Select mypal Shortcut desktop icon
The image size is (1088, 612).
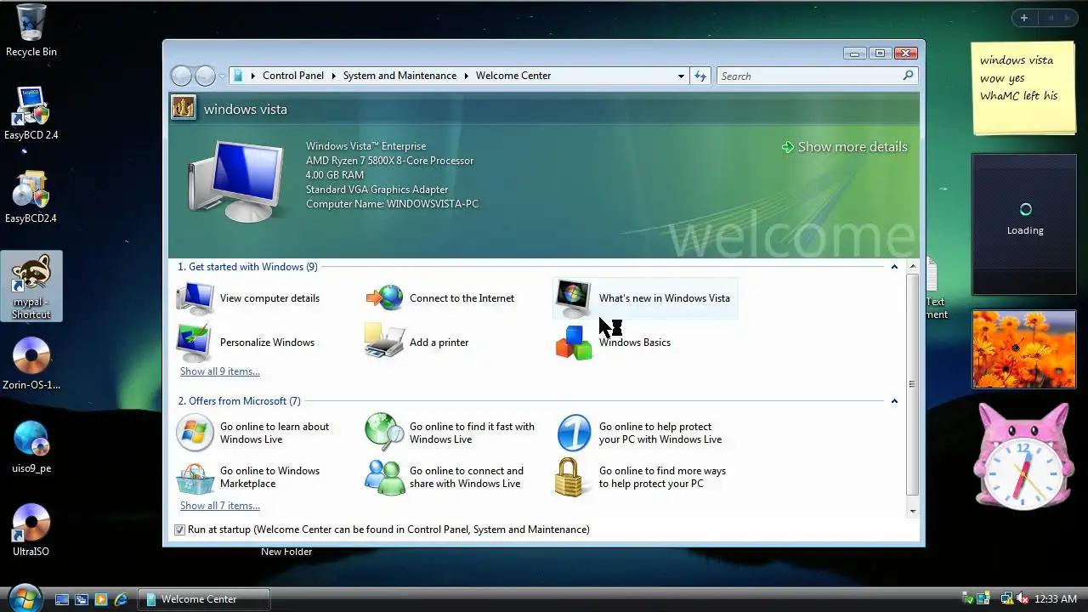coord(31,286)
